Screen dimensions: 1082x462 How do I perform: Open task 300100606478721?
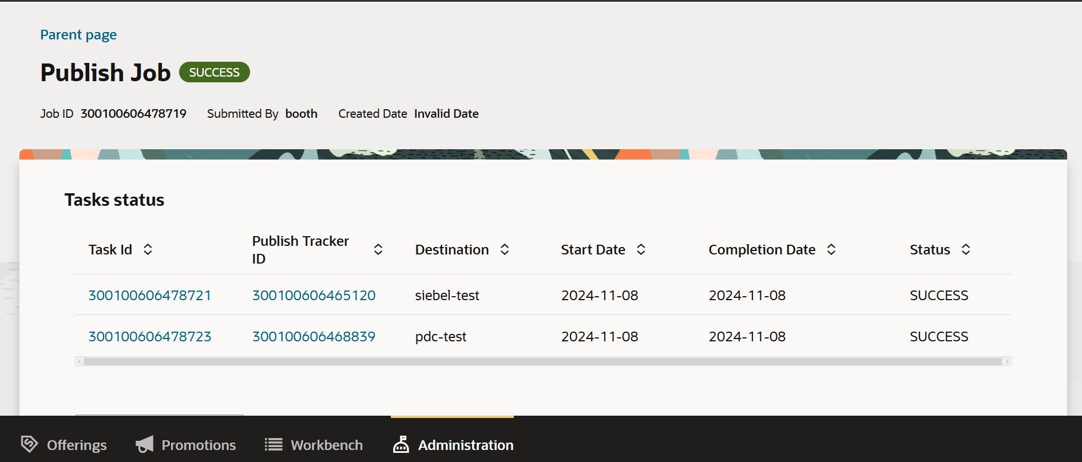[x=150, y=295]
